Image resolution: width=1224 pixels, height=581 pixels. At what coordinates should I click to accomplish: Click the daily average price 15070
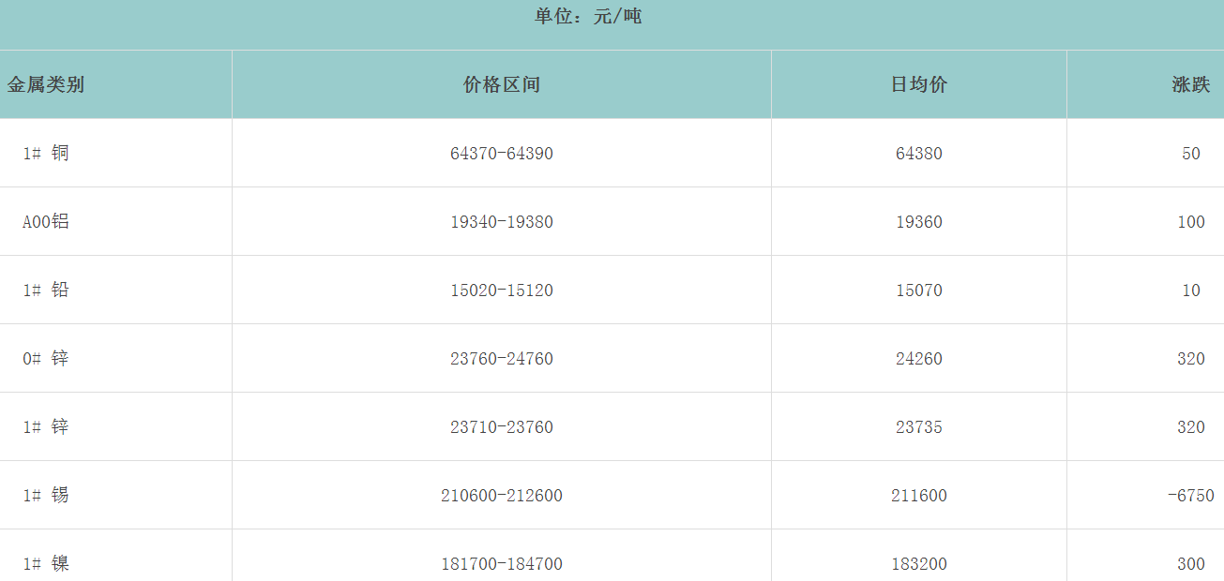coord(919,290)
